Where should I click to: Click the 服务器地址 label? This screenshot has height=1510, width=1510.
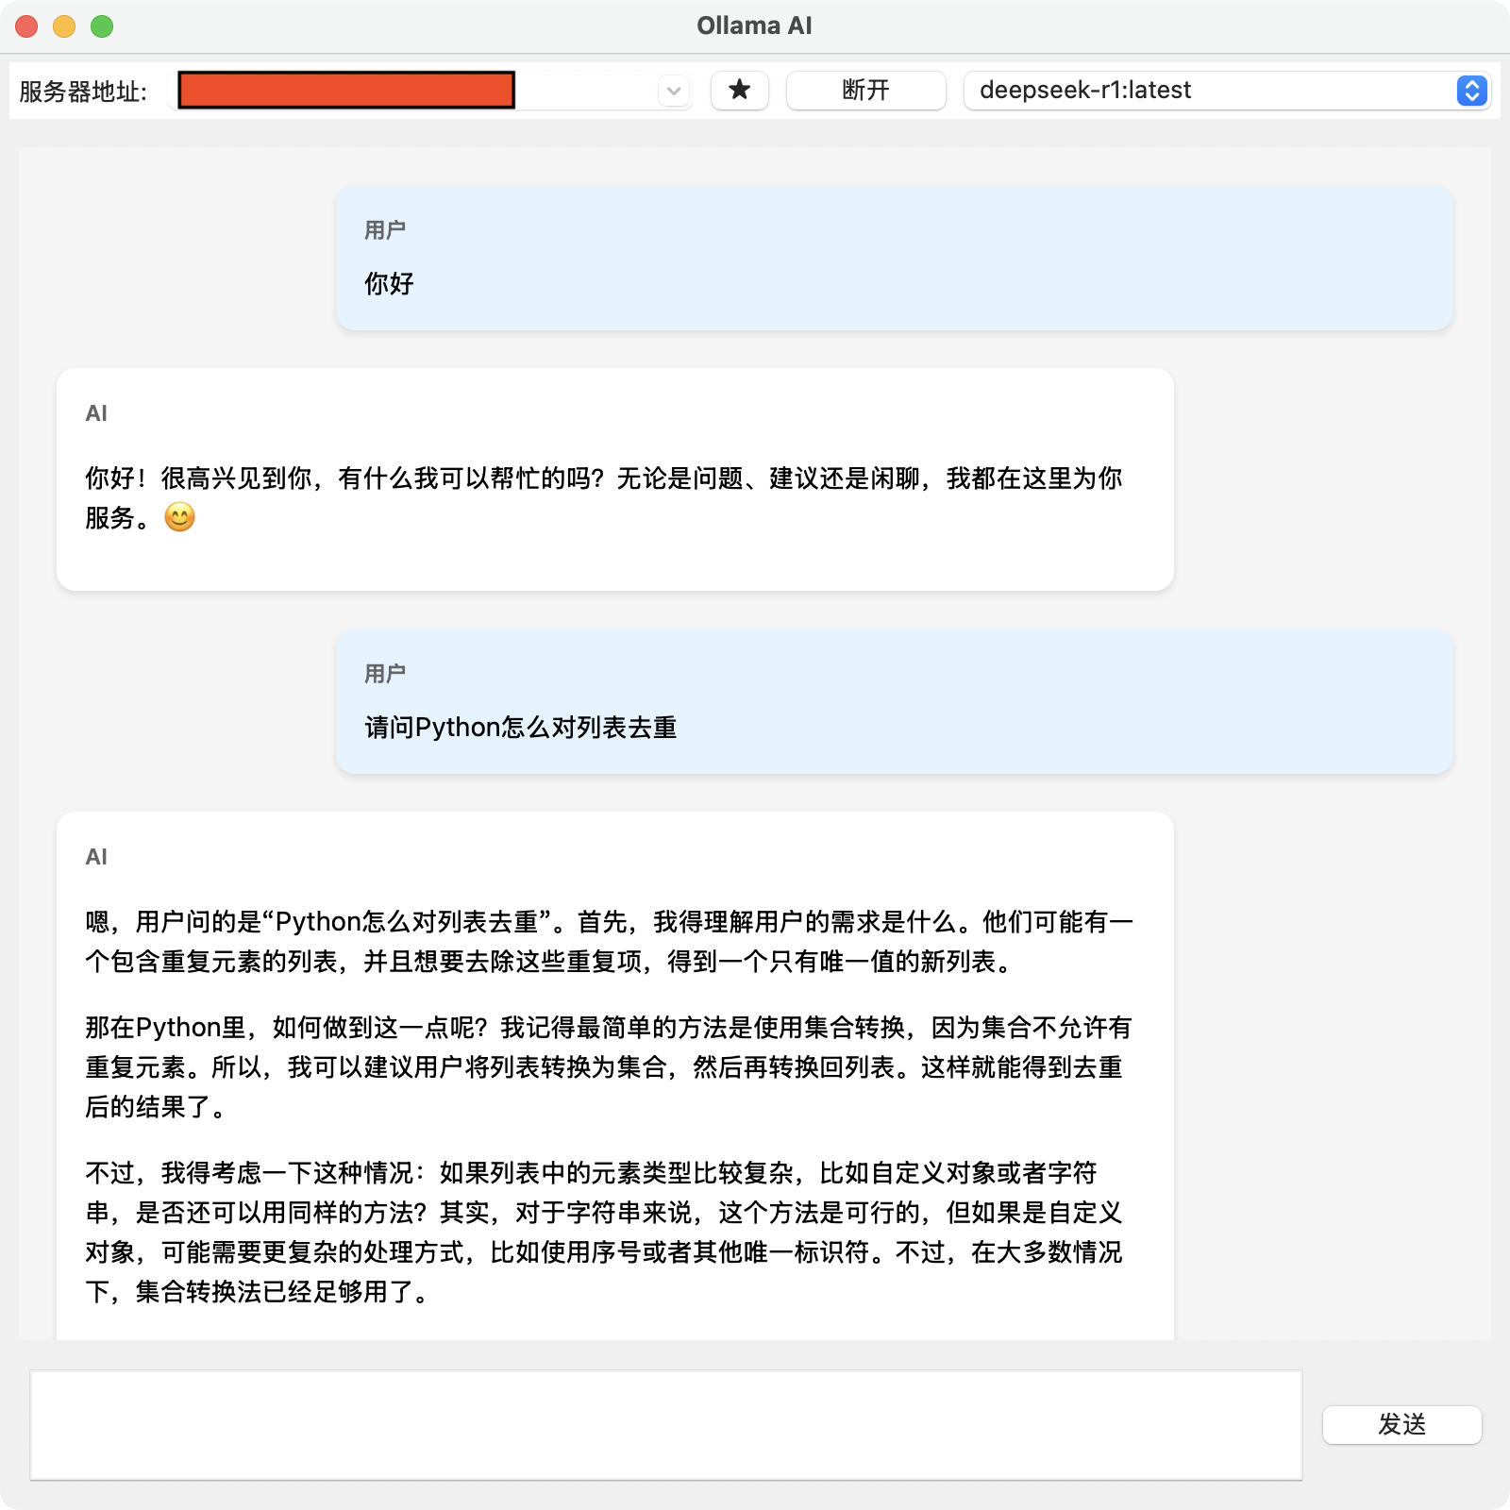pyautogui.click(x=83, y=92)
